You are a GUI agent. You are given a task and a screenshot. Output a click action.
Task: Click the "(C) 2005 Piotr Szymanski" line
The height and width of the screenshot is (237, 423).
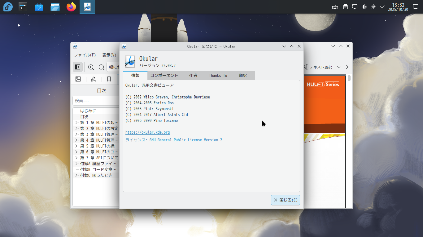point(150,109)
